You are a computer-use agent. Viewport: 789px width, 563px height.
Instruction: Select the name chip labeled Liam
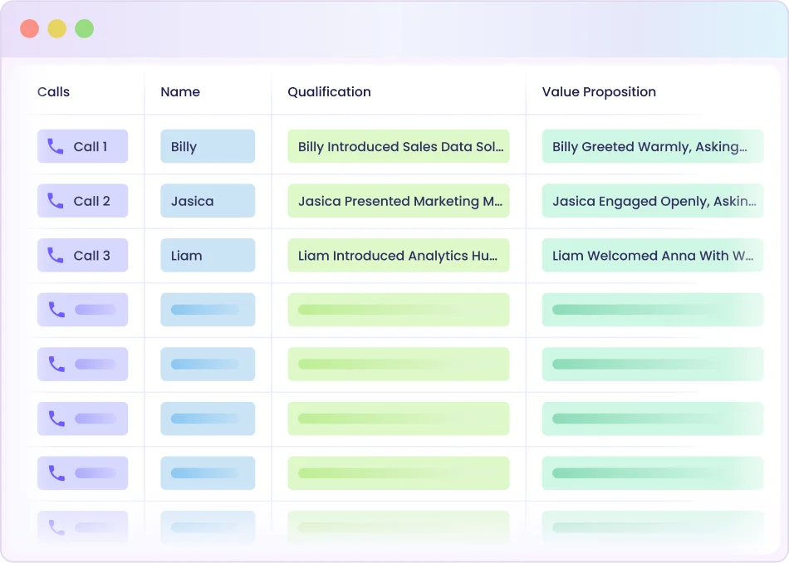[x=208, y=255]
